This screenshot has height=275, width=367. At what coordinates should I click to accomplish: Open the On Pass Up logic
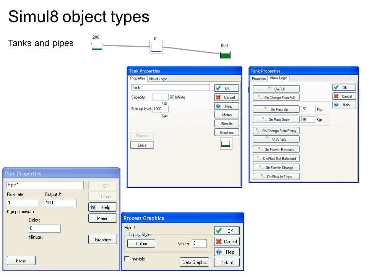(x=276, y=109)
